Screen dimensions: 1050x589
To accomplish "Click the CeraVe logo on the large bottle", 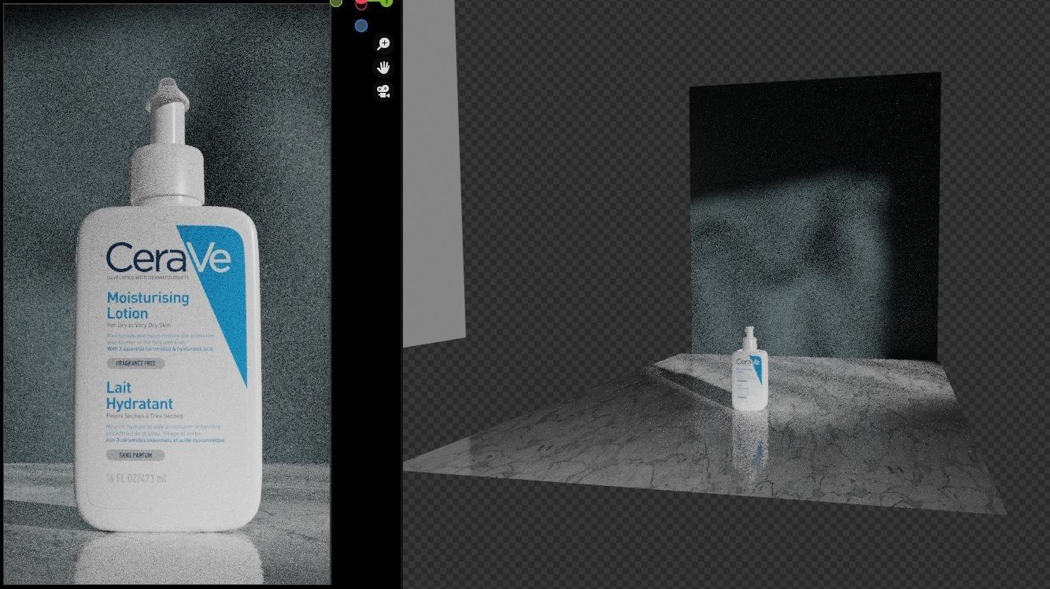I will coord(168,258).
